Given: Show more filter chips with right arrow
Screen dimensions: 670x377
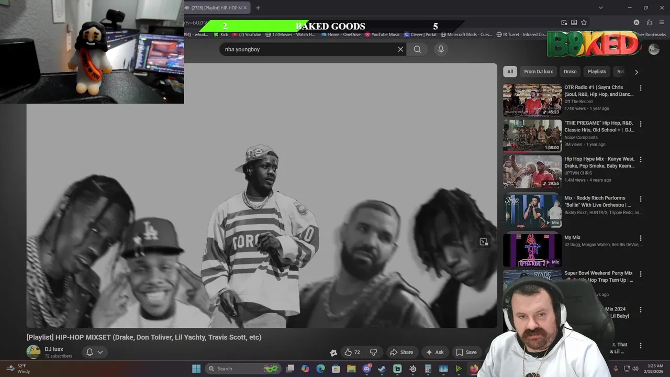Looking at the screenshot, I should (636, 72).
